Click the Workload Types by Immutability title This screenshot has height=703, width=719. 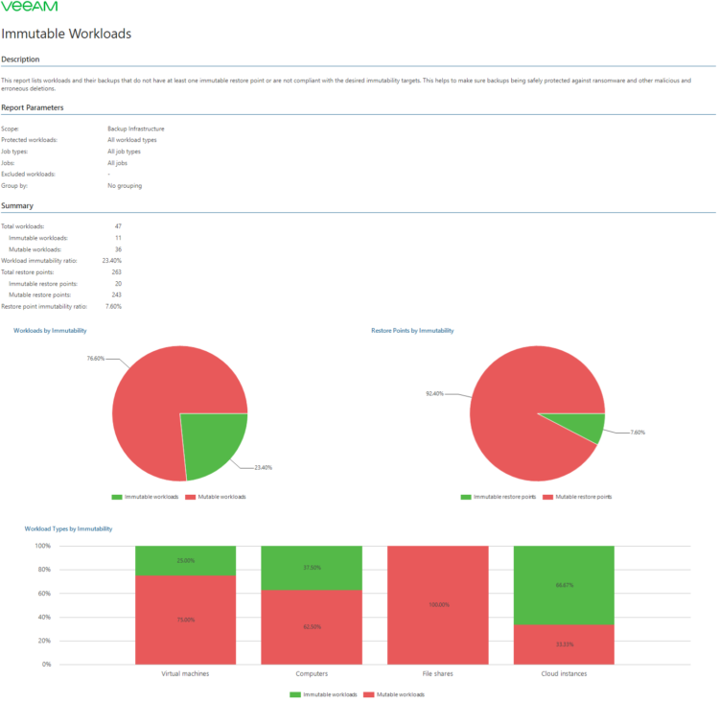[x=69, y=528]
